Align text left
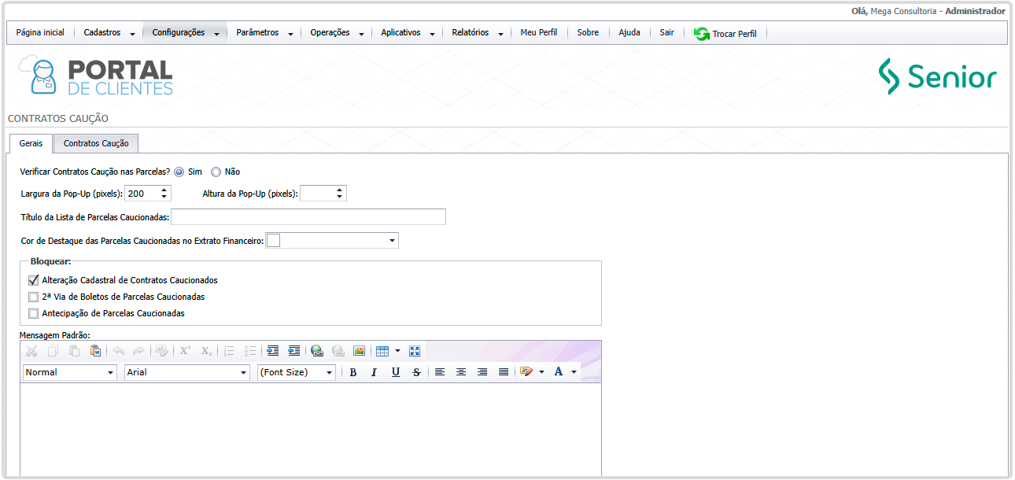 tap(441, 372)
